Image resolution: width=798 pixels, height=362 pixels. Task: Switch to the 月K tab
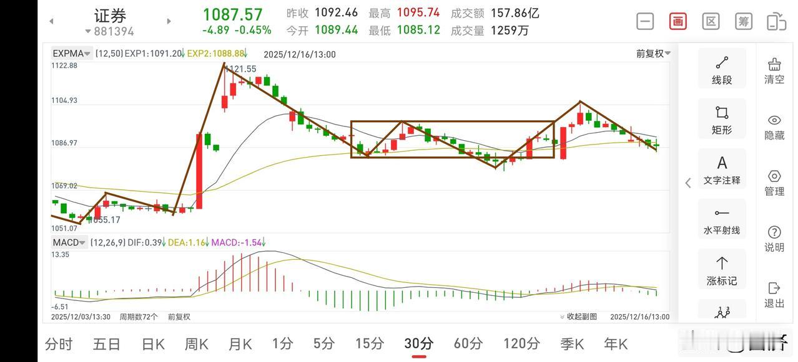(240, 343)
